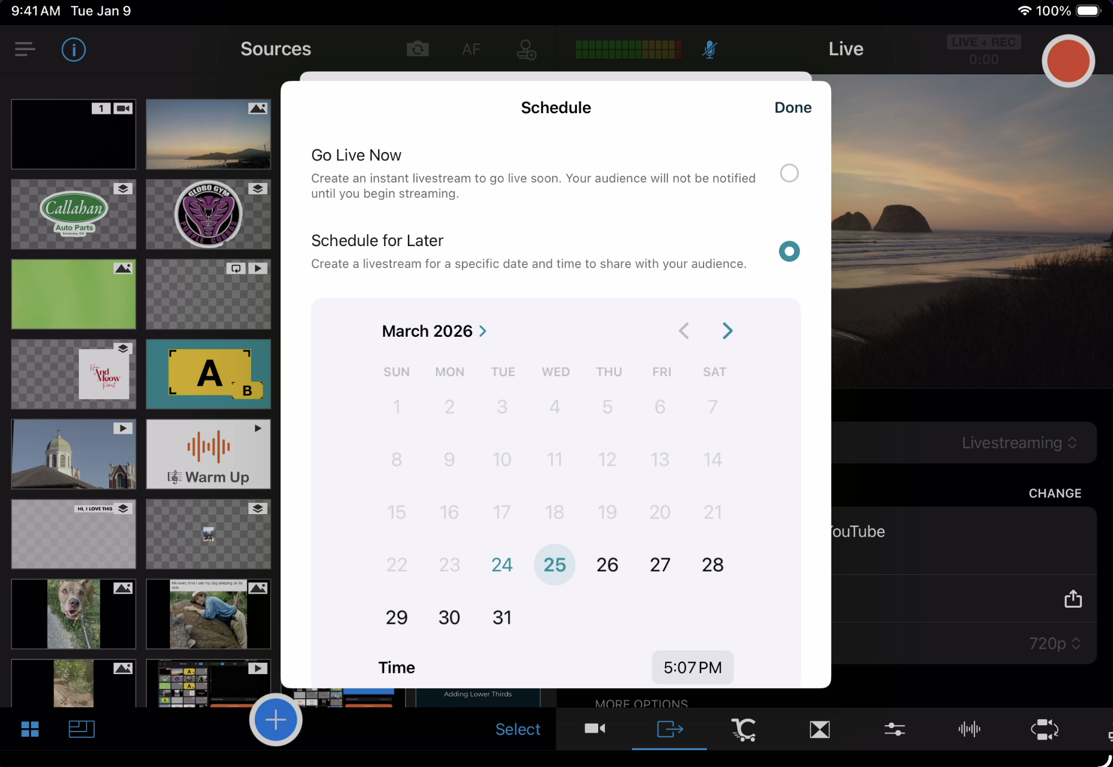Expand the March 2026 month picker
Image resolution: width=1113 pixels, height=767 pixels.
434,331
